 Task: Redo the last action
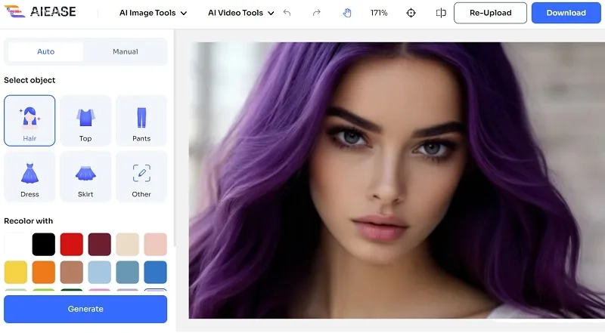point(316,13)
